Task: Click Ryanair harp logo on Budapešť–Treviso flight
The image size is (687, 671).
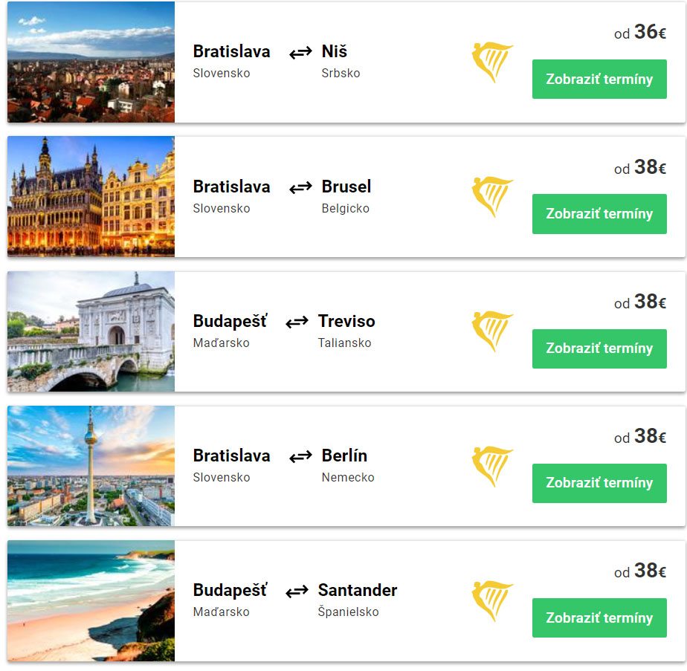Action: tap(491, 331)
